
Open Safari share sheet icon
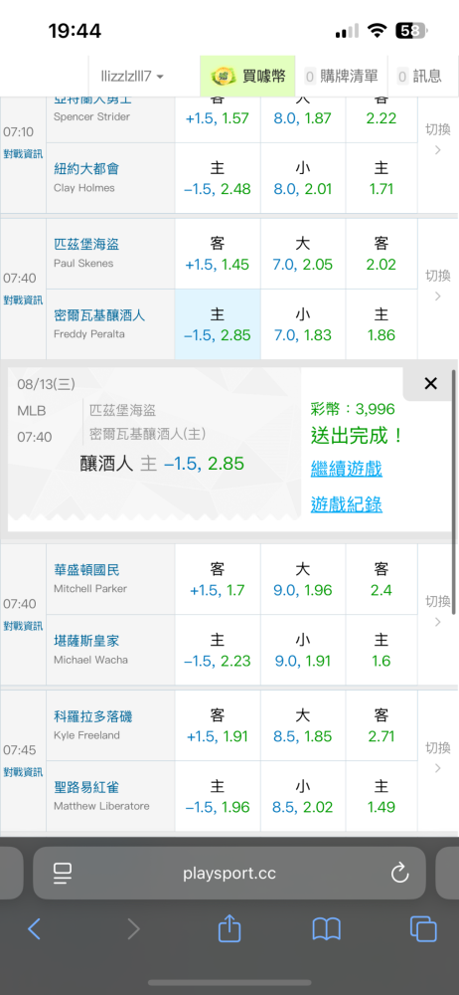pyautogui.click(x=229, y=927)
